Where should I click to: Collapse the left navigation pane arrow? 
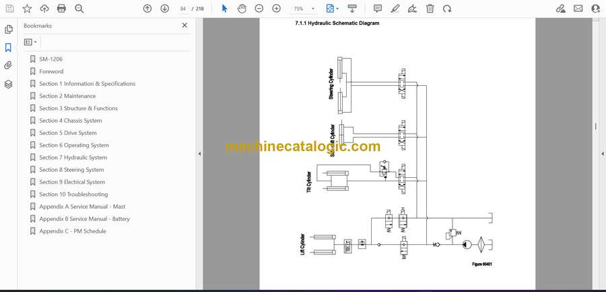click(x=199, y=154)
